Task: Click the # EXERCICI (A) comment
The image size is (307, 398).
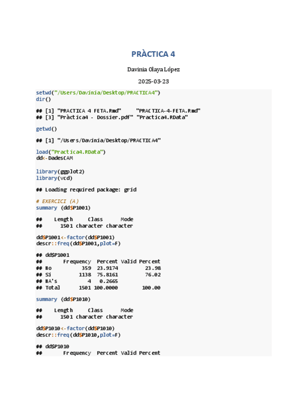Action: pos(58,201)
